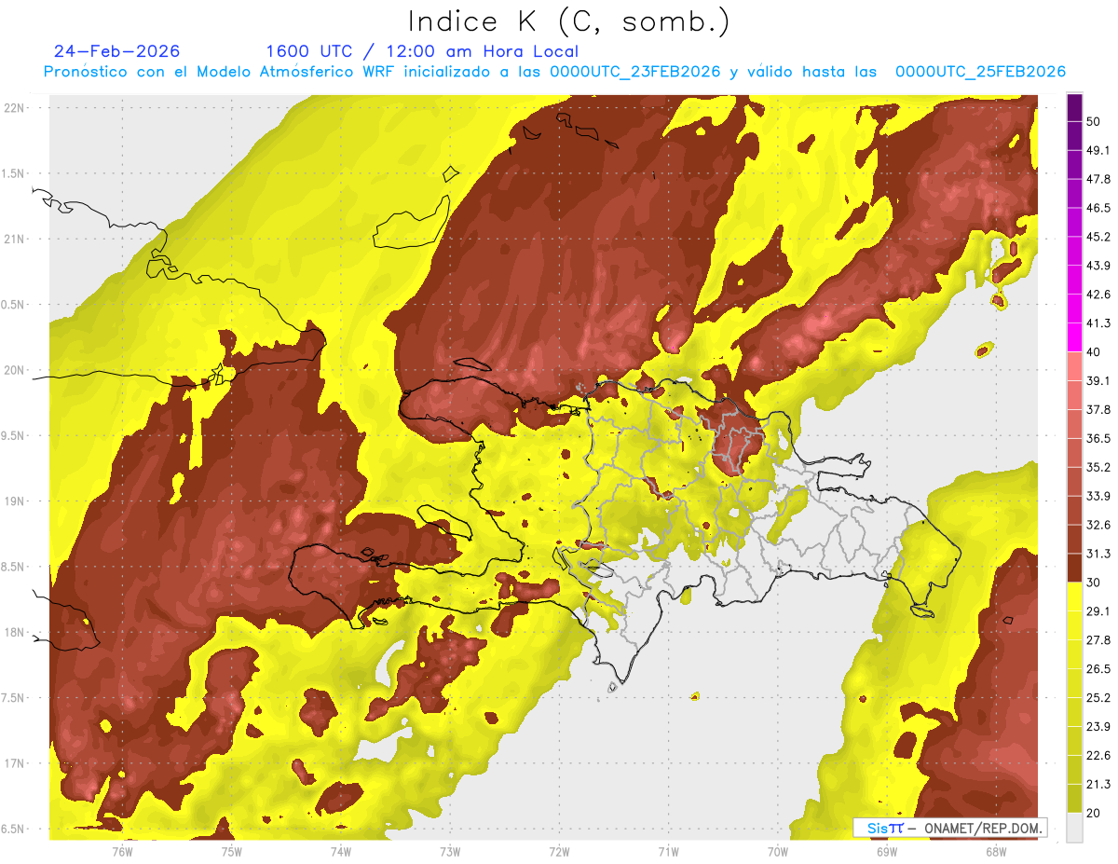Select the color bar label '22.6'
The image size is (1118, 864).
[1098, 756]
